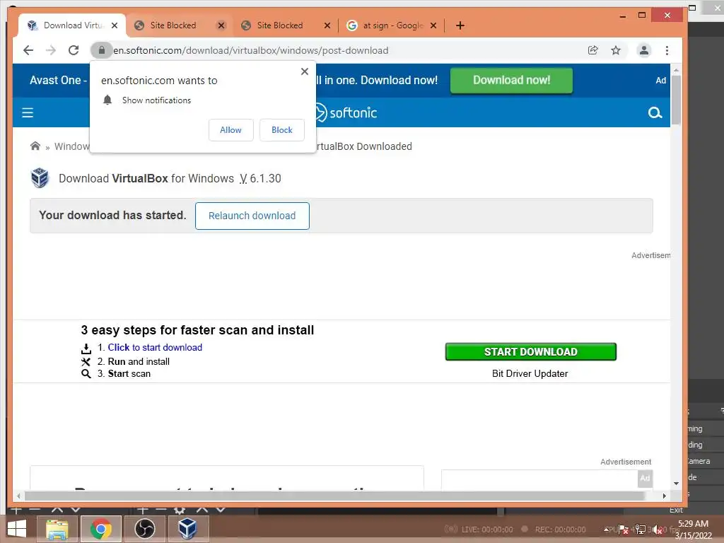This screenshot has height=543, width=724.
Task: Click the Action Center flag tray icon
Action: [624, 530]
